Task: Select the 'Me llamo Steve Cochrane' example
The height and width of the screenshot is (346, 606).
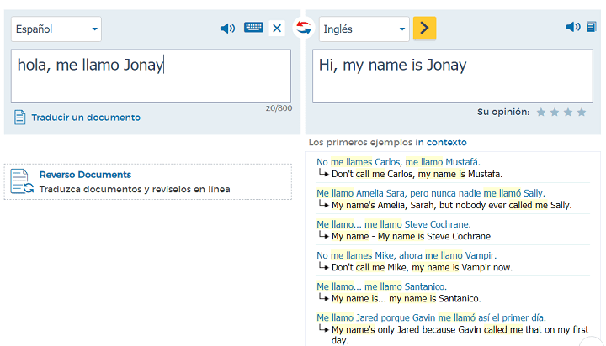Action: pyautogui.click(x=393, y=224)
